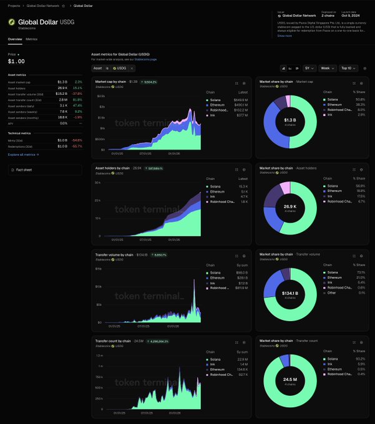The width and height of the screenshot is (375, 424).
Task: Open options for Asset holders by chain chart
Action: (x=244, y=170)
